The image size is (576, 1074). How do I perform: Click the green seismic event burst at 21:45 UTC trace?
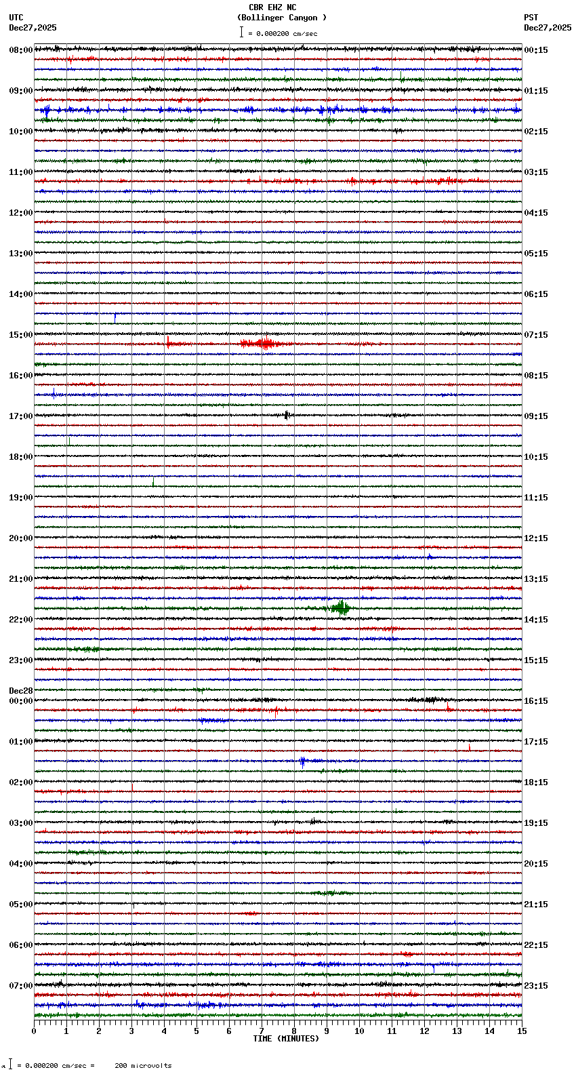click(340, 608)
